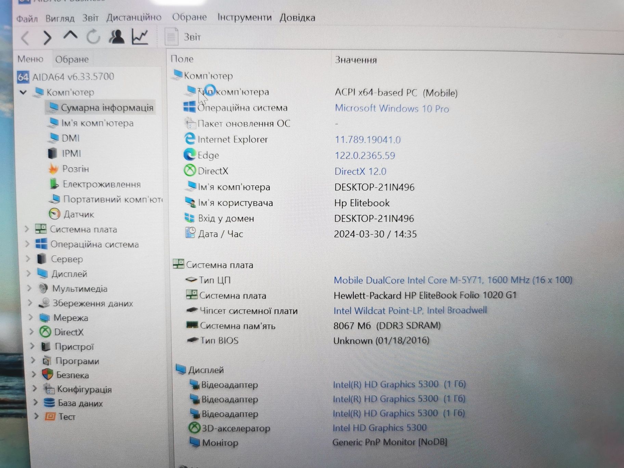Screen dimensions: 624x468
Task: Expand the Дисплей tree node
Action: coord(29,273)
